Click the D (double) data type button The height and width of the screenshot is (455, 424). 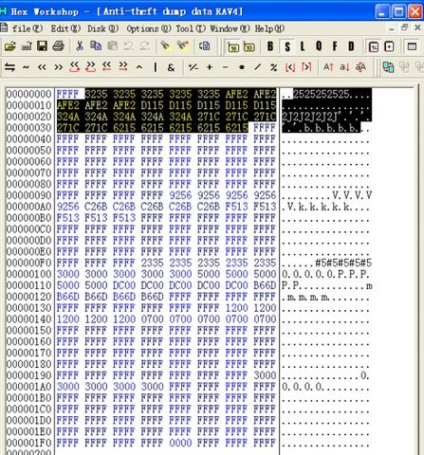coord(351,46)
